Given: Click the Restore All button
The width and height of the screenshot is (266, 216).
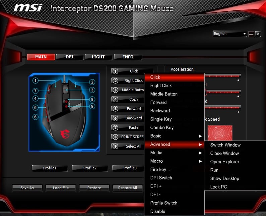Looking at the screenshot, I should (128, 188).
